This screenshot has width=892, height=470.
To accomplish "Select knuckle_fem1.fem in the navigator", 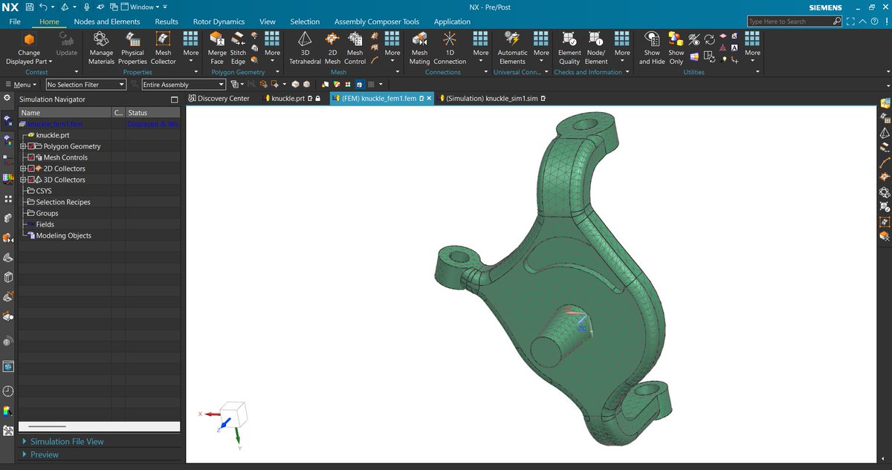I will [x=55, y=124].
